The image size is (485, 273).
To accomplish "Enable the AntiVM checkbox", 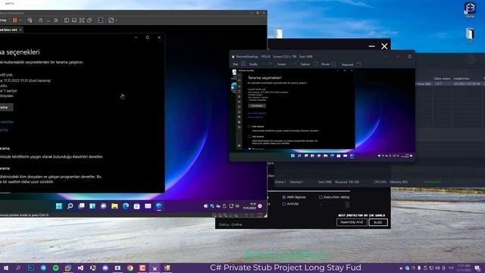I will pyautogui.click(x=283, y=204).
